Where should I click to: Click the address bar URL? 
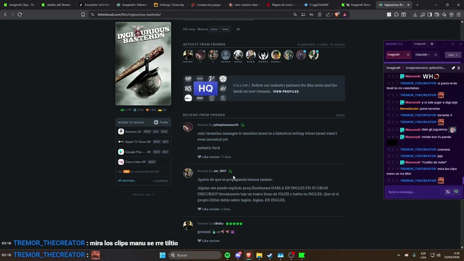point(129,14)
